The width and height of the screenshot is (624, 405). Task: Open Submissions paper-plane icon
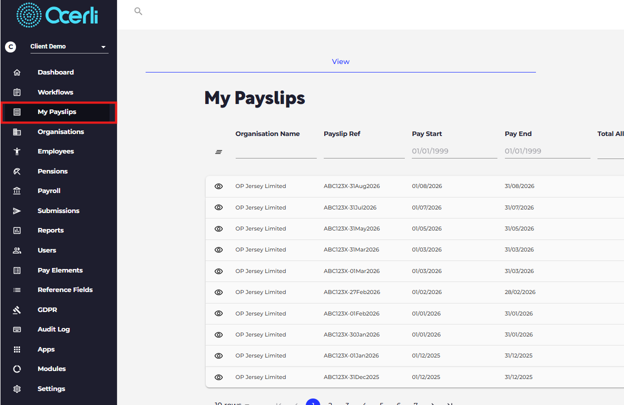17,211
